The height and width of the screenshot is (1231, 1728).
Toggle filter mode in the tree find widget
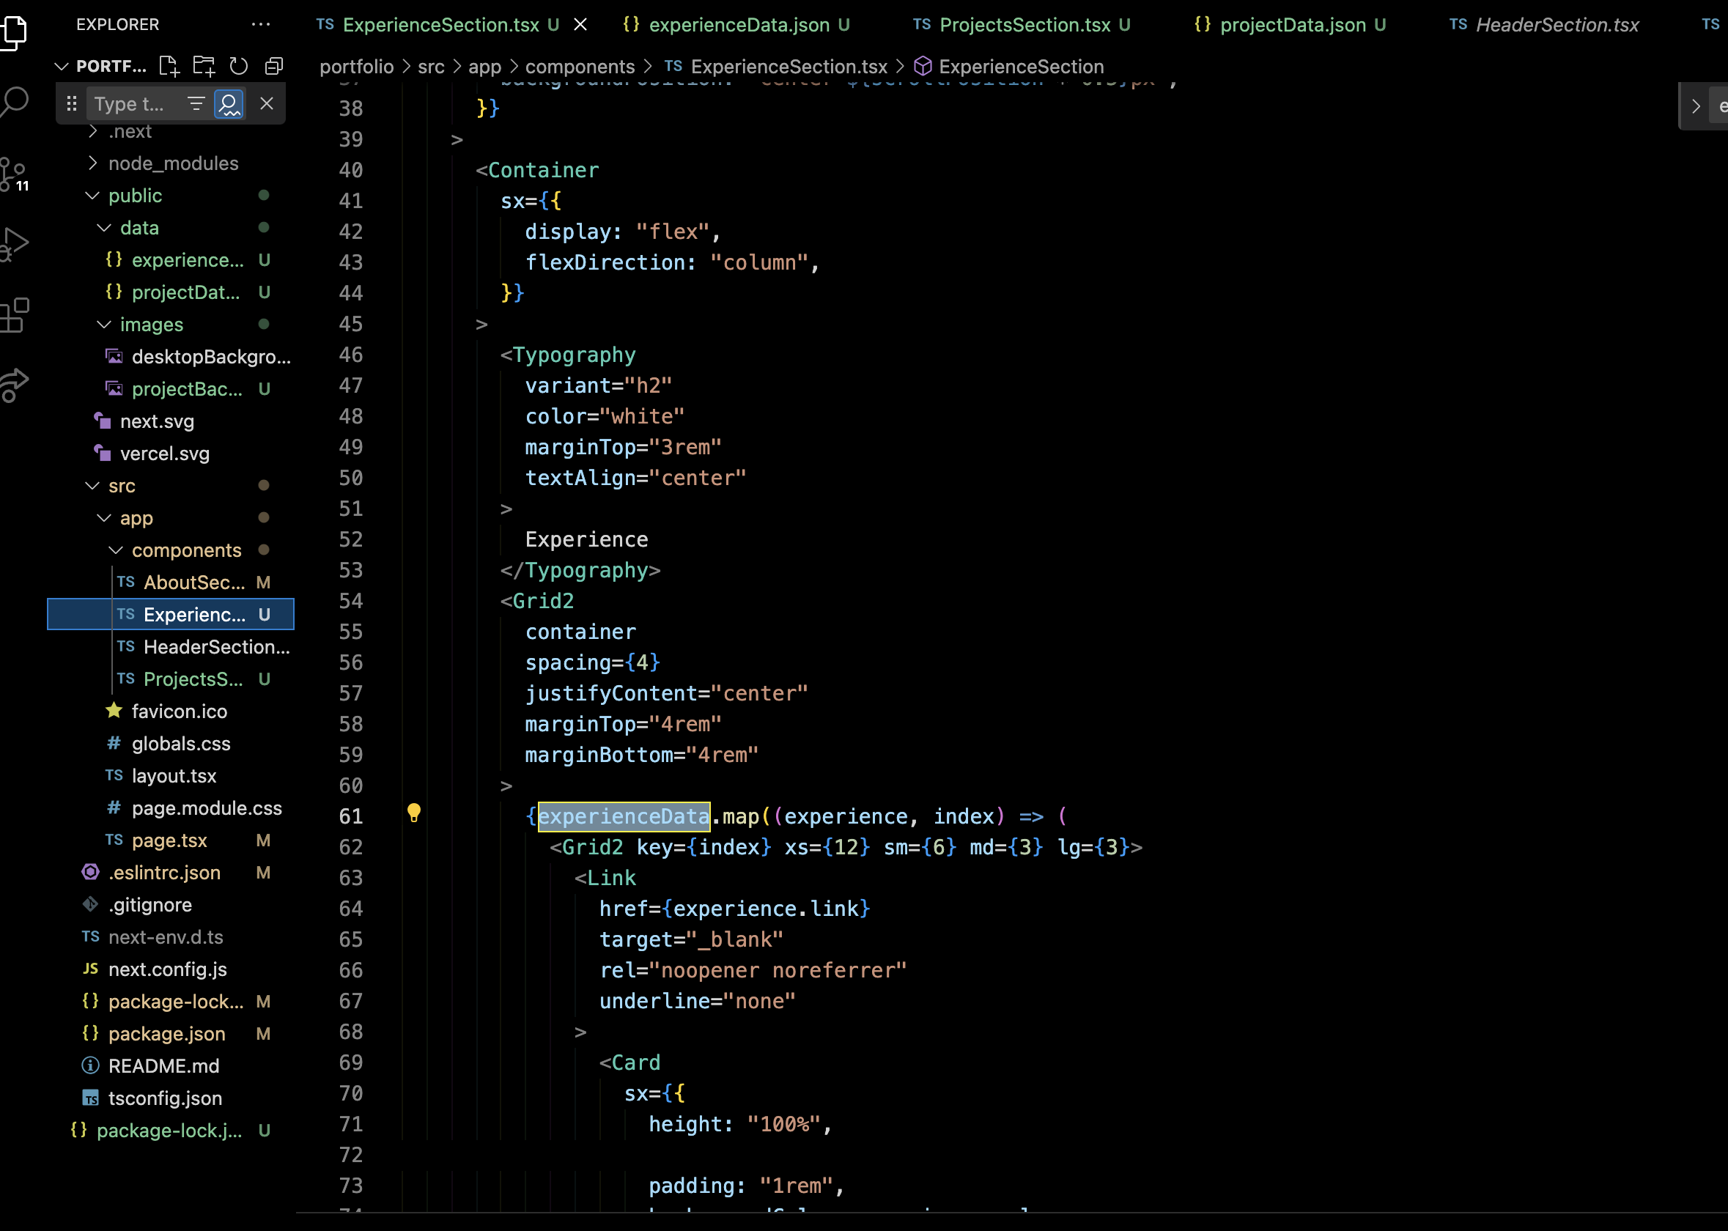196,104
